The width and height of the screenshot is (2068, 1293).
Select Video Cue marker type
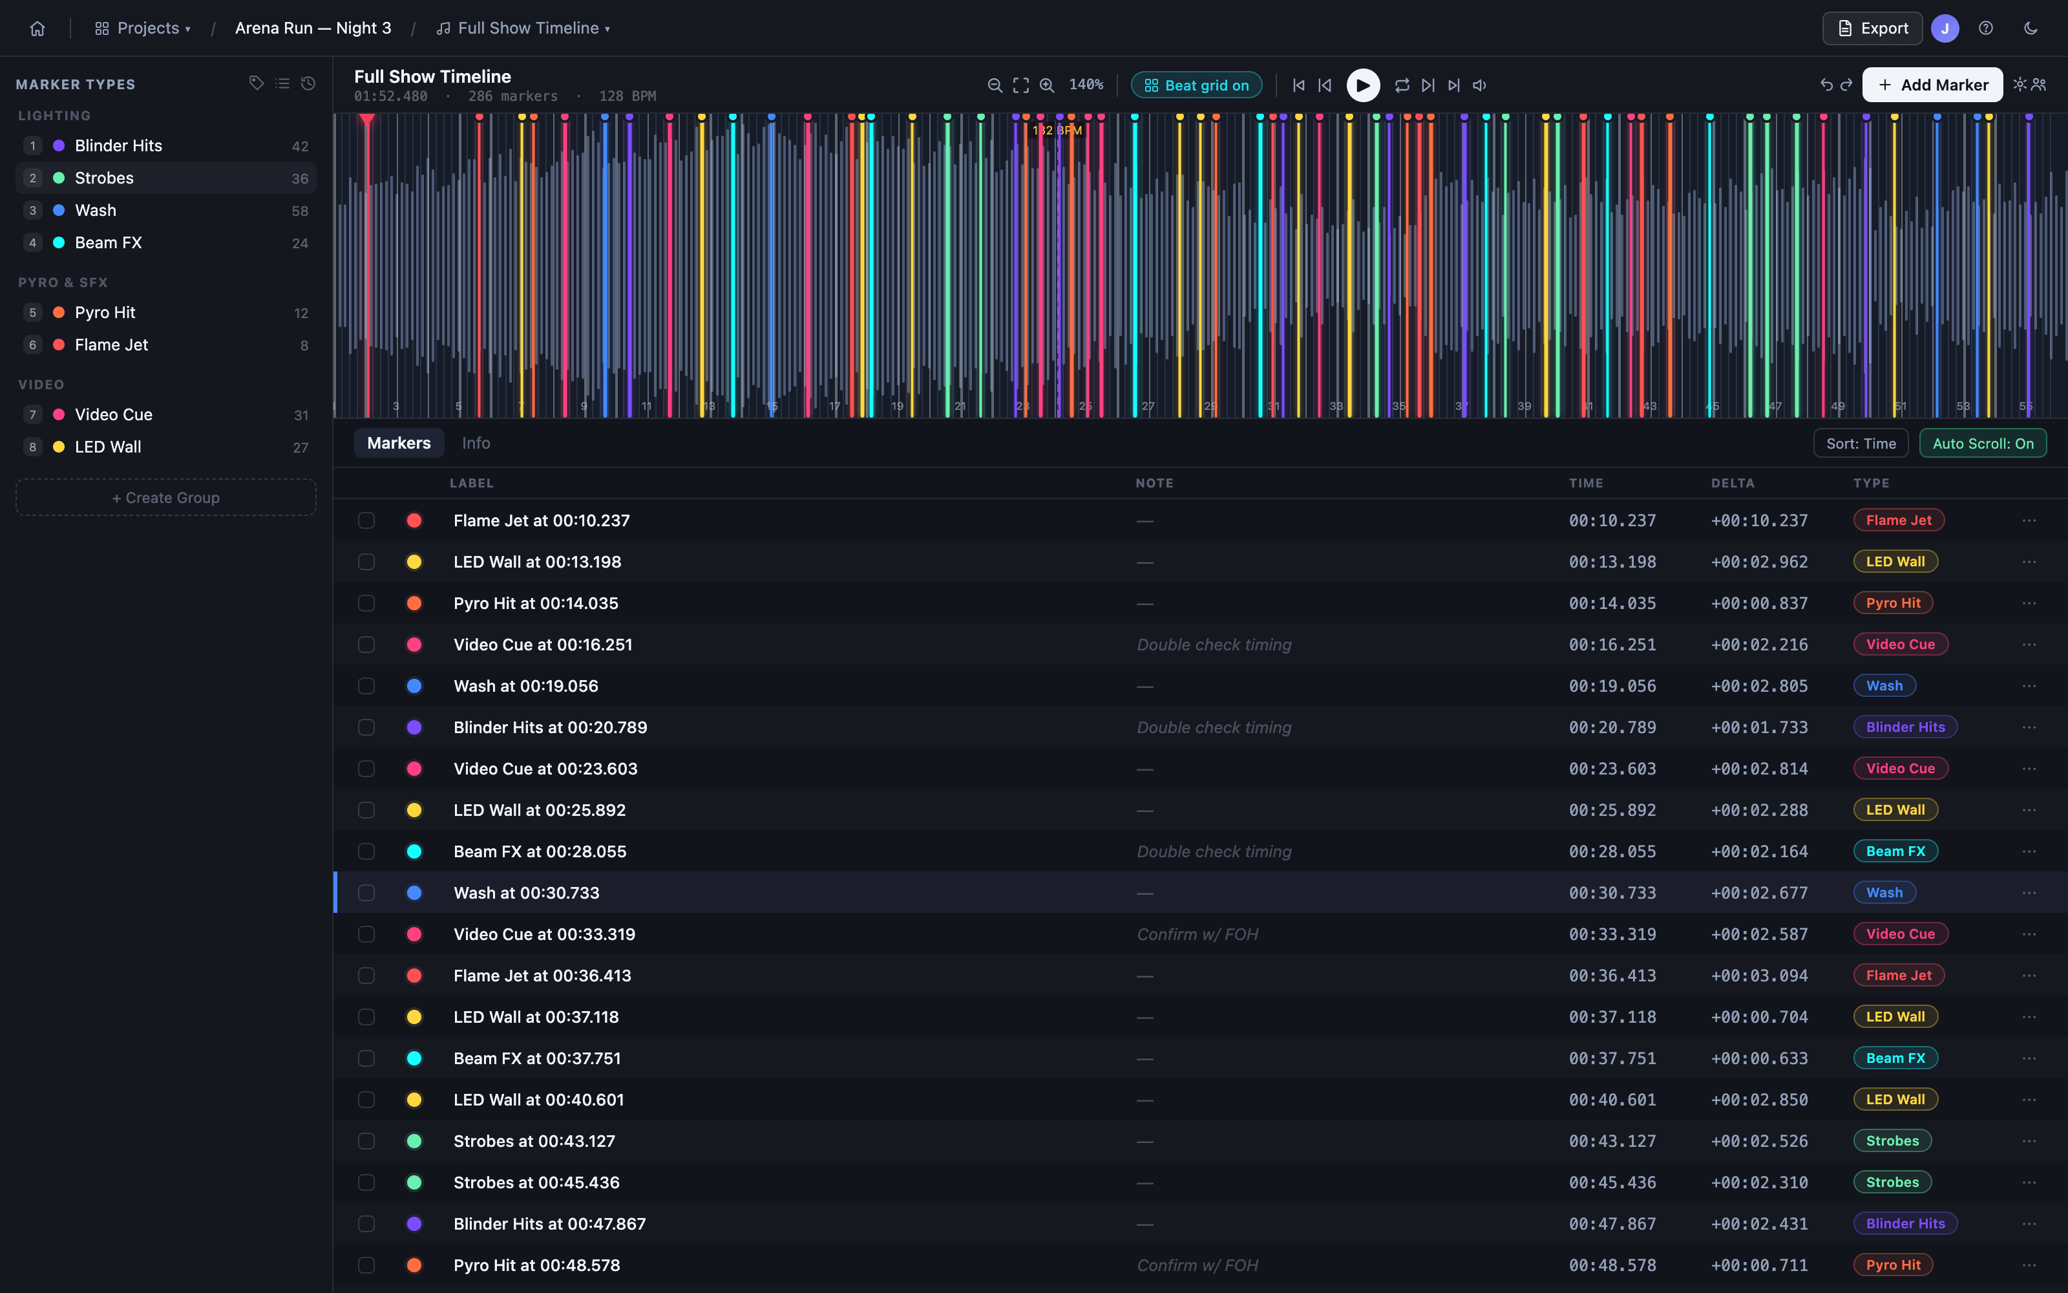166,415
